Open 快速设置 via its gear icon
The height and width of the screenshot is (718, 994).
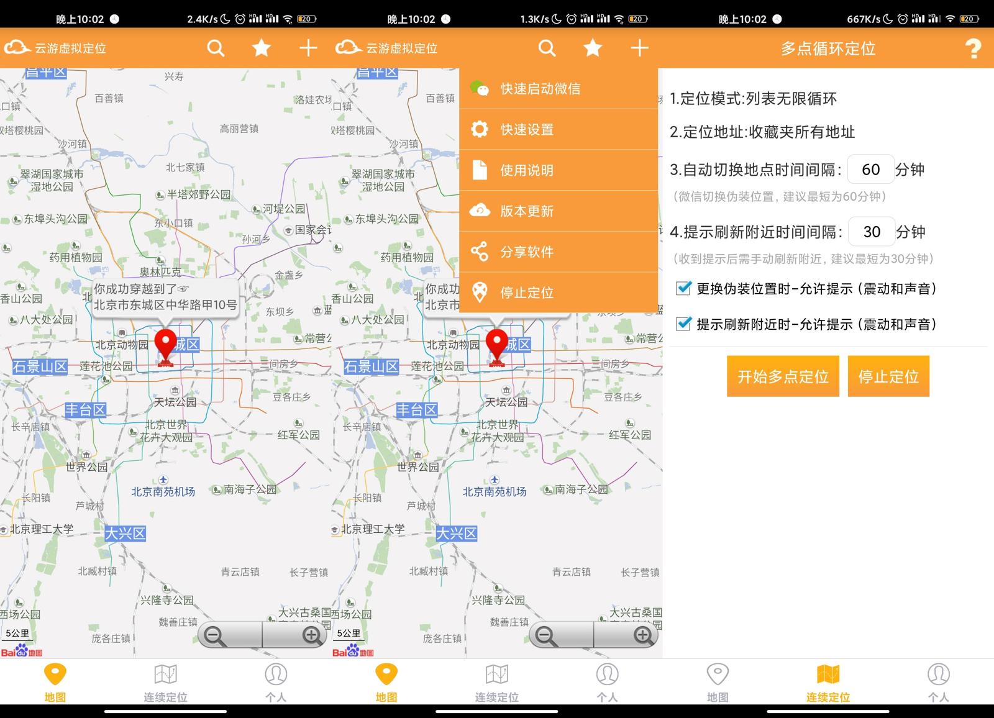click(x=479, y=129)
